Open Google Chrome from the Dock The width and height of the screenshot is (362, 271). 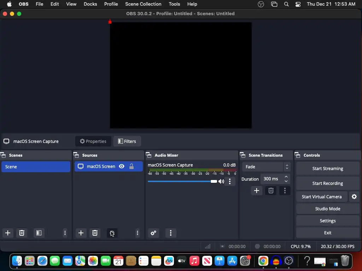[263, 261]
